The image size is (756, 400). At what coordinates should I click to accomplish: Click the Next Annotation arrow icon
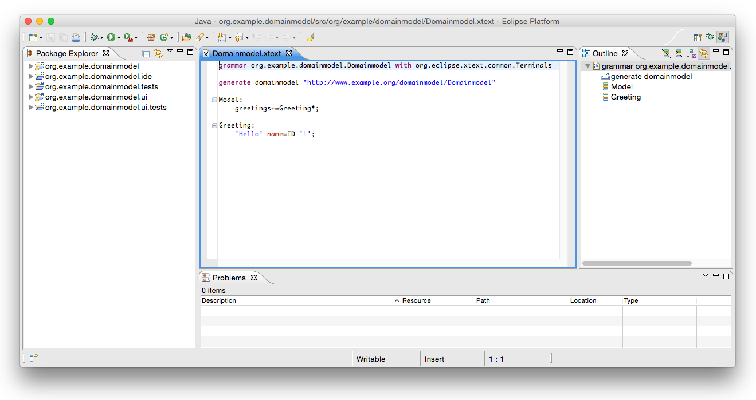tap(221, 37)
